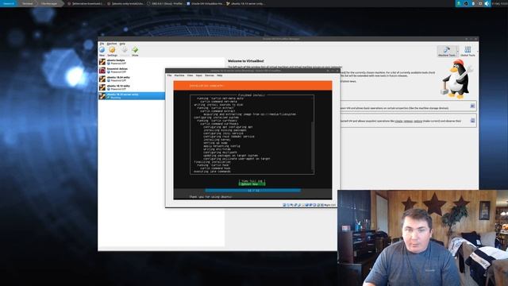Select the ubuntu budgie virtual machine
This screenshot has width=508, height=286.
click(x=132, y=62)
